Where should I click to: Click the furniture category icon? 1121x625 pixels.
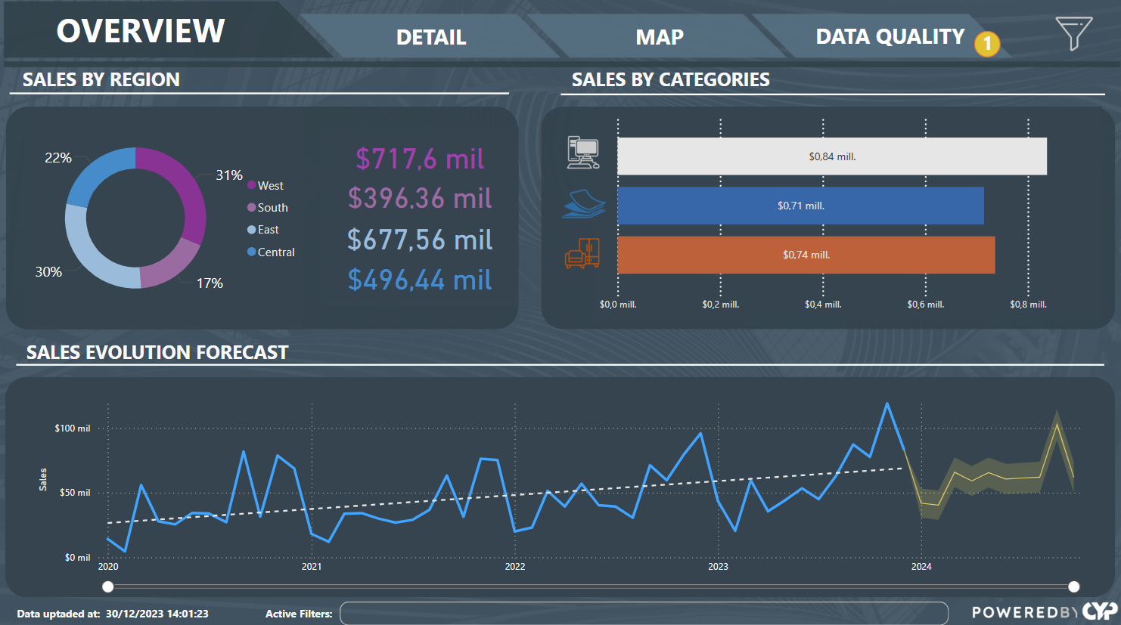(x=582, y=253)
